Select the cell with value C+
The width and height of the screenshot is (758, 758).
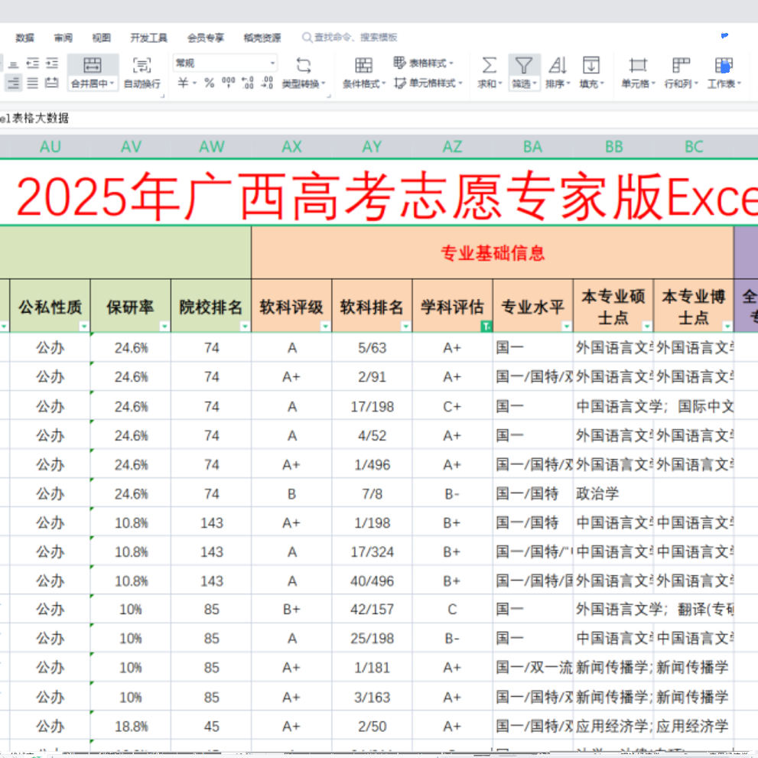[x=453, y=407]
